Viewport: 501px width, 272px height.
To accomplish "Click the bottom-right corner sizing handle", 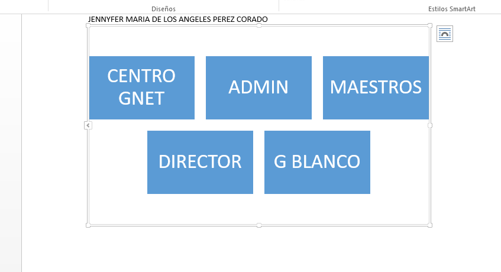I will (430, 225).
